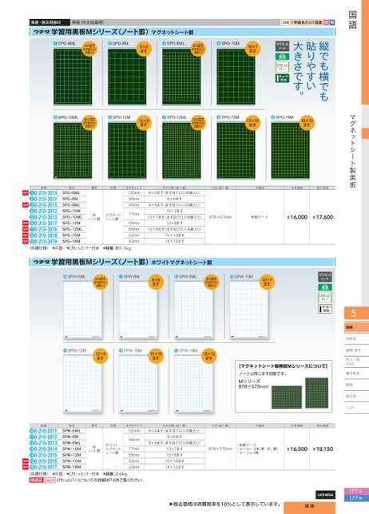The height and width of the screenshot is (514, 369).
Task: Click the orange 12×8ます badge on SPW-12M
Action: [x=101, y=356]
